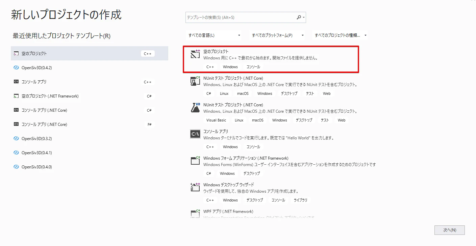
Task: Click デスクトップ tag under Windows Forms template
Action: click(x=252, y=173)
